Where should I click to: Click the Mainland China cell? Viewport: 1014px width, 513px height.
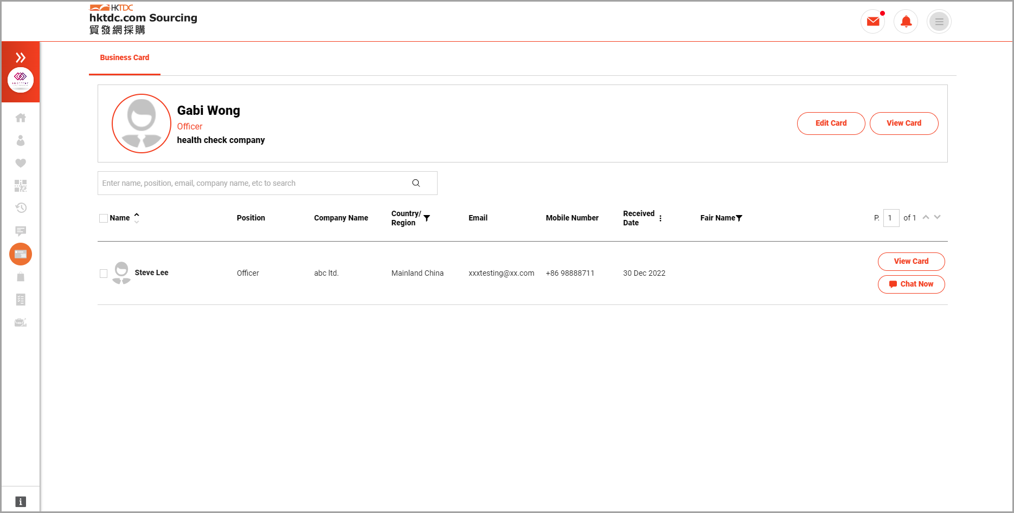click(418, 273)
